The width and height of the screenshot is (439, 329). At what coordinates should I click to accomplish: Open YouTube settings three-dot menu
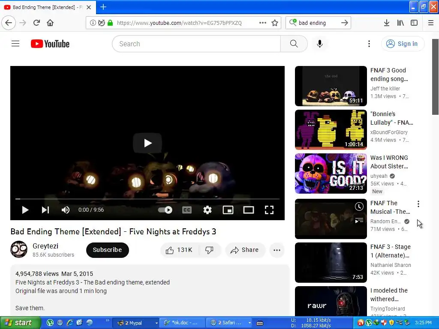pyautogui.click(x=369, y=44)
